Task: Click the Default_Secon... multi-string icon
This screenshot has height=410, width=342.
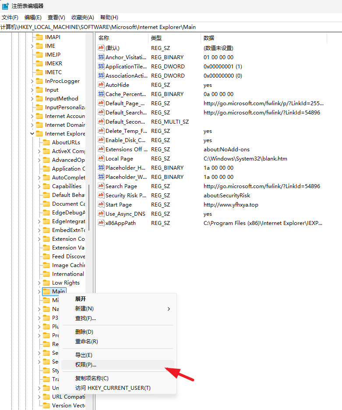Action: 101,121
